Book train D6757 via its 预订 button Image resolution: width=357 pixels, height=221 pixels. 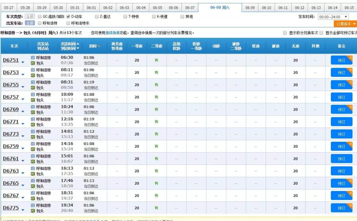tap(341, 97)
